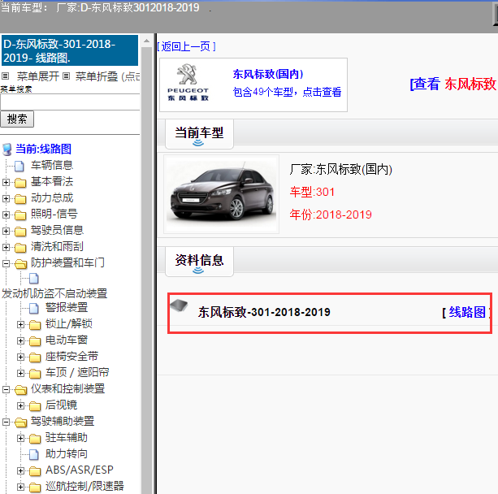Click the 查看 东风标致 link

453,84
